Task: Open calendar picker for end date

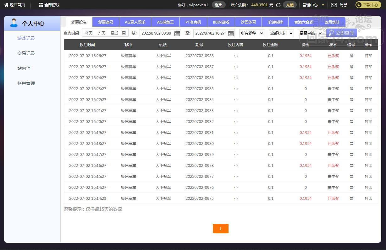Action: pos(231,33)
